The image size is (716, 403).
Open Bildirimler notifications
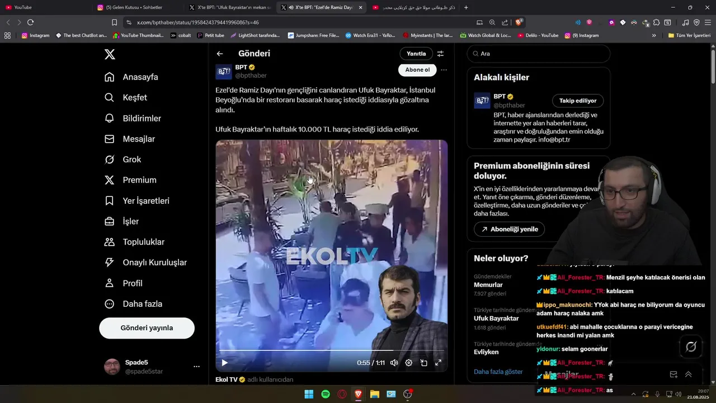(133, 118)
